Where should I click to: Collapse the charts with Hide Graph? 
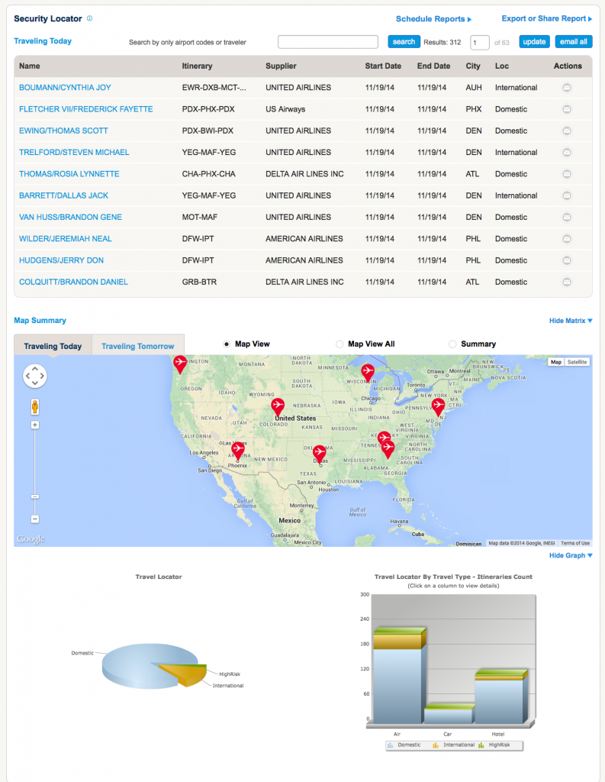click(571, 556)
